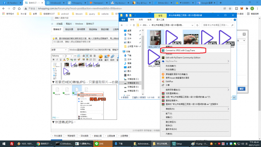
Task: Switch to 發起投票 forum tab
Action: tap(69, 29)
